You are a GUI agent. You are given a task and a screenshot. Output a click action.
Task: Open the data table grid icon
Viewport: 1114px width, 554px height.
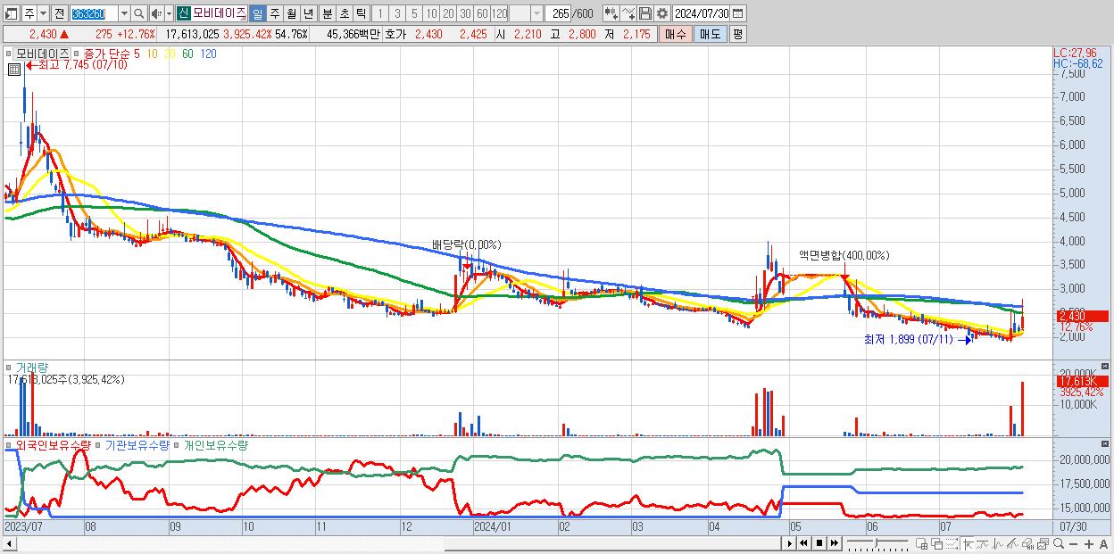(x=14, y=69)
